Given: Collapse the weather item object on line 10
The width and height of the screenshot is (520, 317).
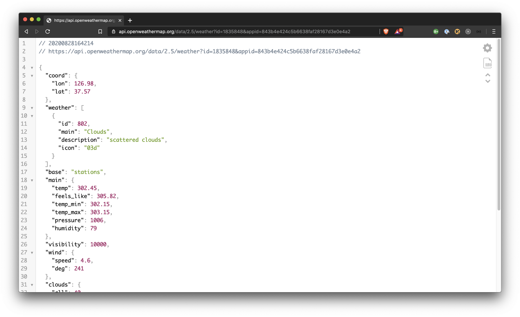Looking at the screenshot, I should tap(32, 116).
